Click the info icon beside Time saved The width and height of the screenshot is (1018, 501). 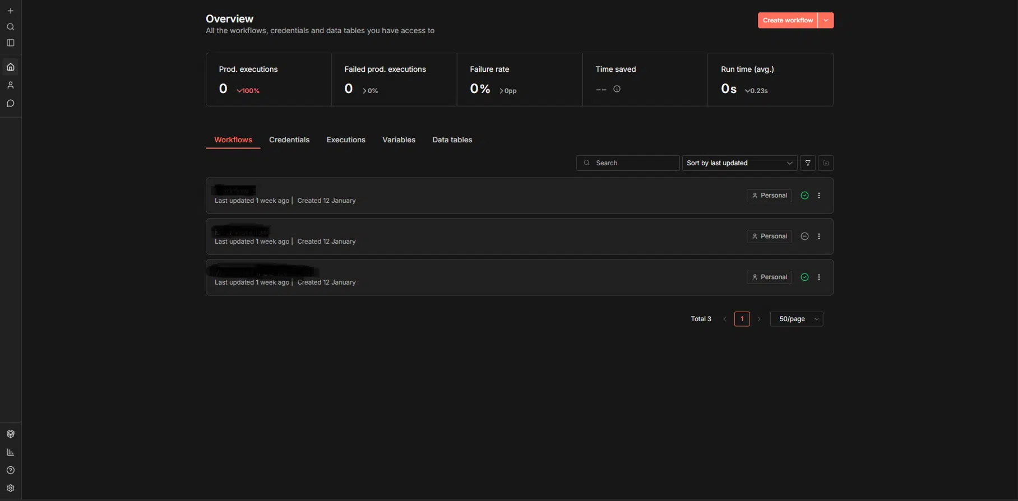617,89
